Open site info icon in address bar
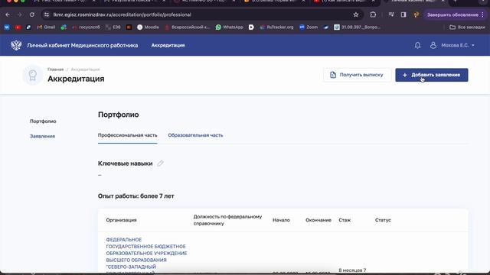 (47, 15)
